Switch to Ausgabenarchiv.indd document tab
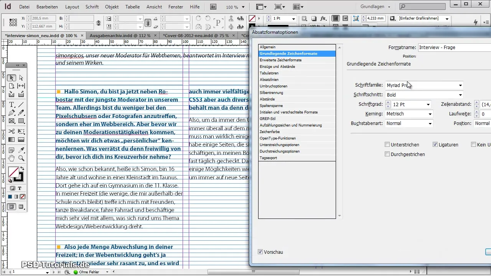This screenshot has width=491, height=276. 119,35
